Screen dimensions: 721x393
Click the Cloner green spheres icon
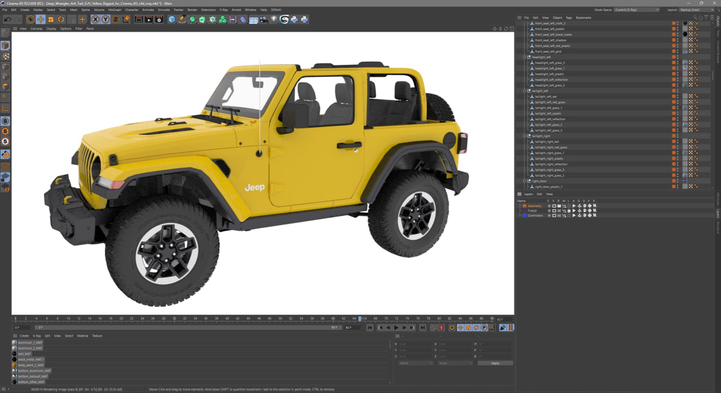pyautogui.click(x=223, y=20)
